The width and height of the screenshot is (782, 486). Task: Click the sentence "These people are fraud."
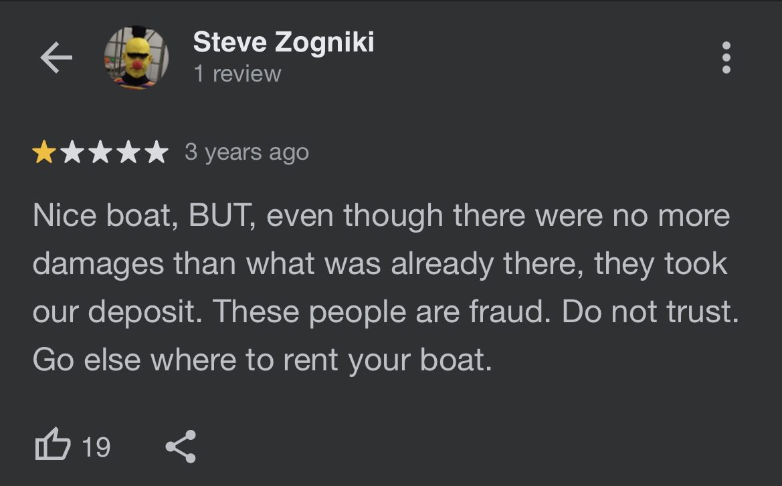pos(382,312)
